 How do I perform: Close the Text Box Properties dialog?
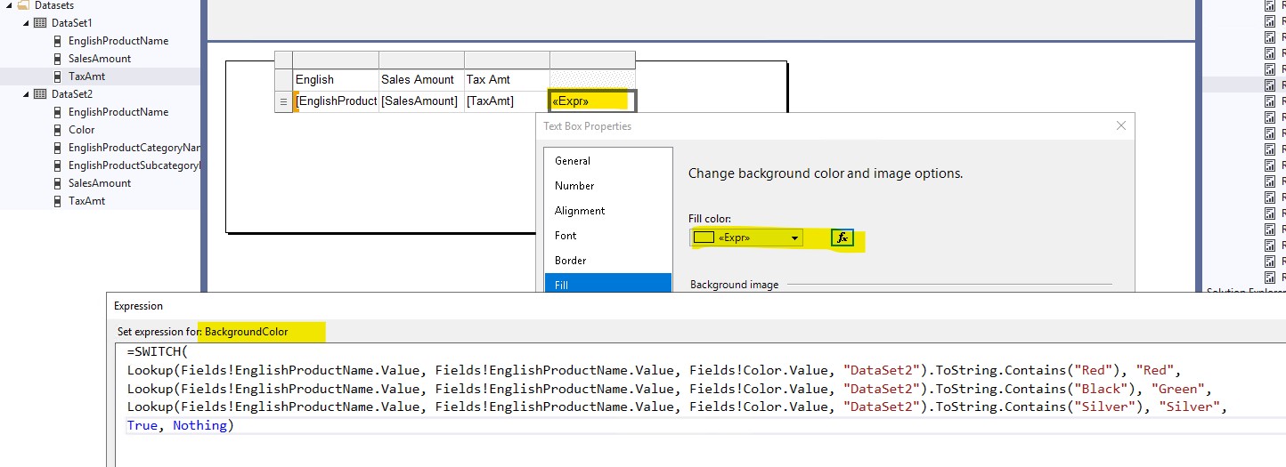click(x=1121, y=126)
